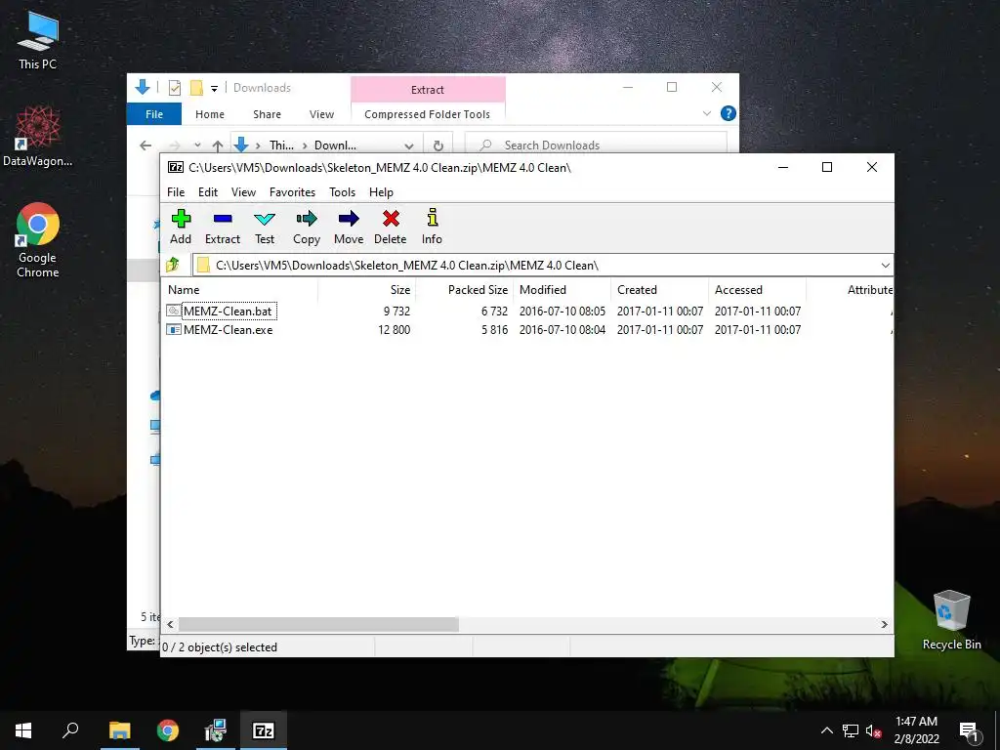
Task: Expand the 7-Zip address bar dropdown
Action: click(x=885, y=266)
